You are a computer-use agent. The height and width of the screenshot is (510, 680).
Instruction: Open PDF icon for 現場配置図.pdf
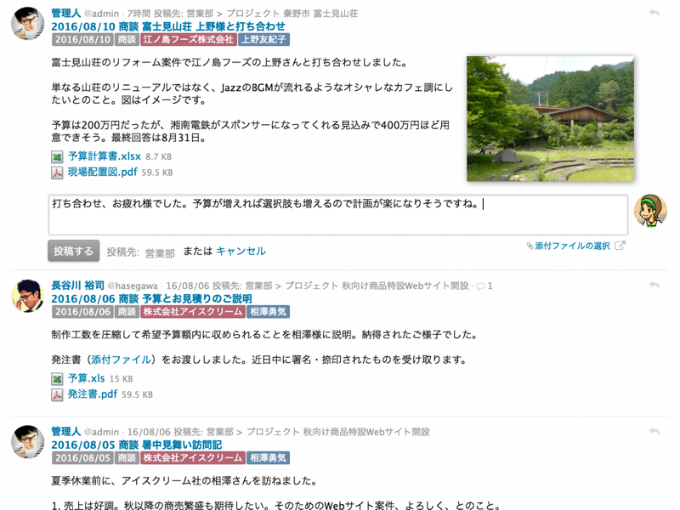57,173
